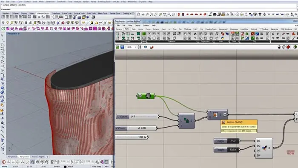Click the Pi constant component icon
This screenshot has height=168, width=298.
click(x=278, y=38)
